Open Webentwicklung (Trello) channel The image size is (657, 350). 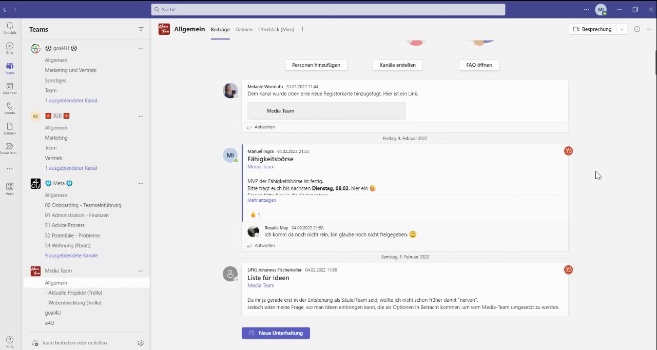(x=73, y=303)
